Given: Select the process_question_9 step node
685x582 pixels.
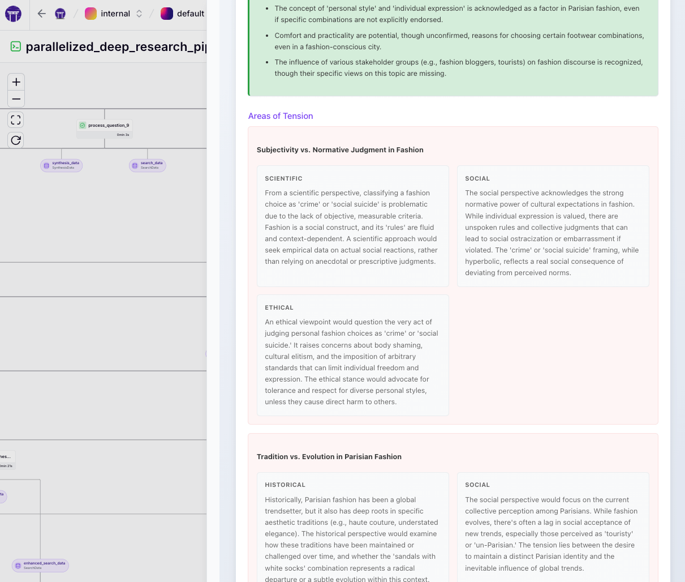Looking at the screenshot, I should [x=105, y=129].
